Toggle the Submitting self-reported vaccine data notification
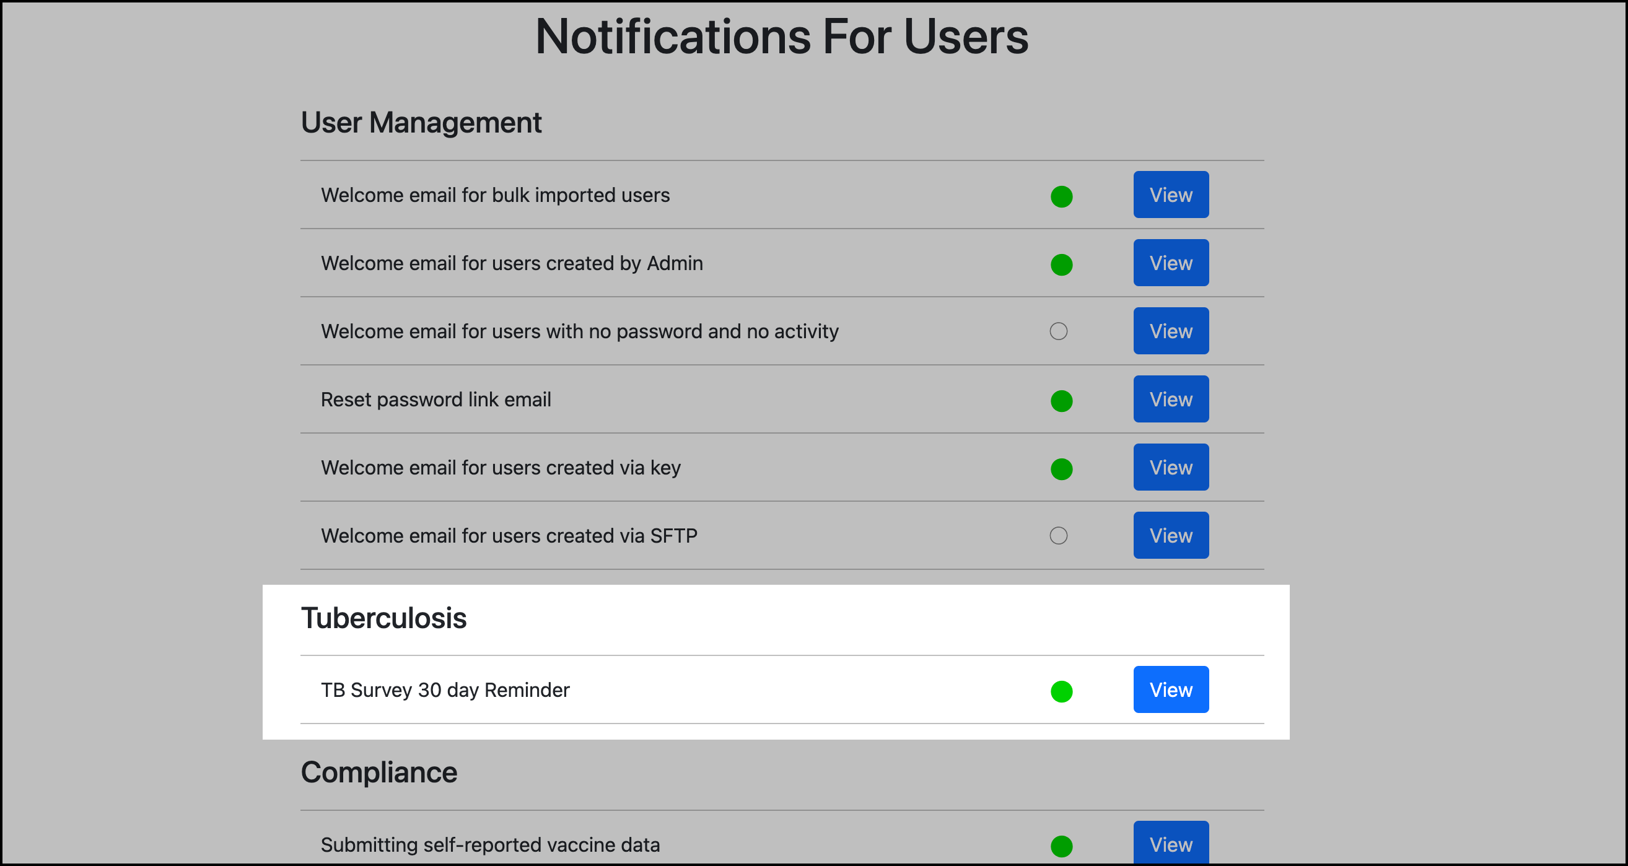The image size is (1628, 866). [x=1061, y=844]
